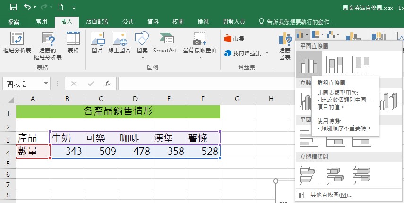The height and width of the screenshot is (203, 404).
Task: Select 3-D clustered column chart thumbnail
Action: pos(305,101)
